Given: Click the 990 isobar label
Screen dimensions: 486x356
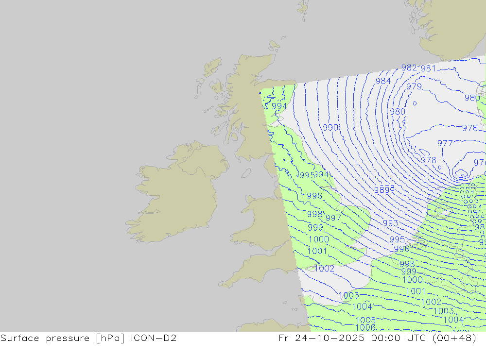Looking at the screenshot, I should [330, 127].
